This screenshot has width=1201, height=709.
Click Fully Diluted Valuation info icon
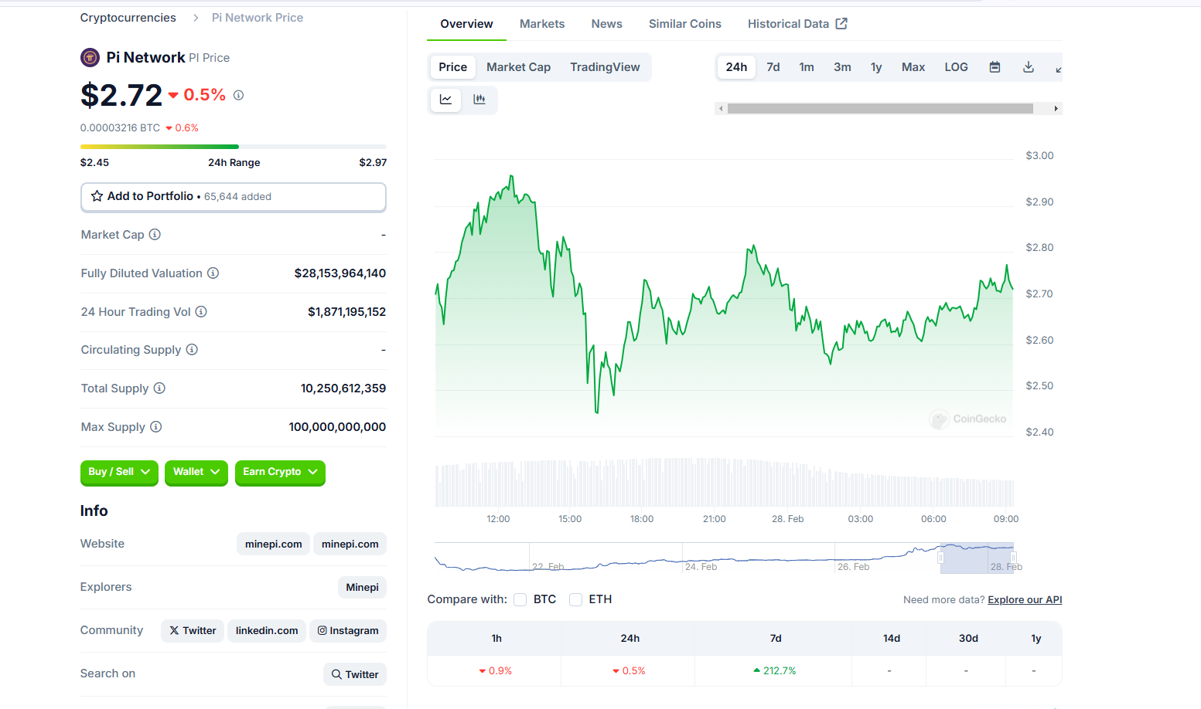pos(213,273)
